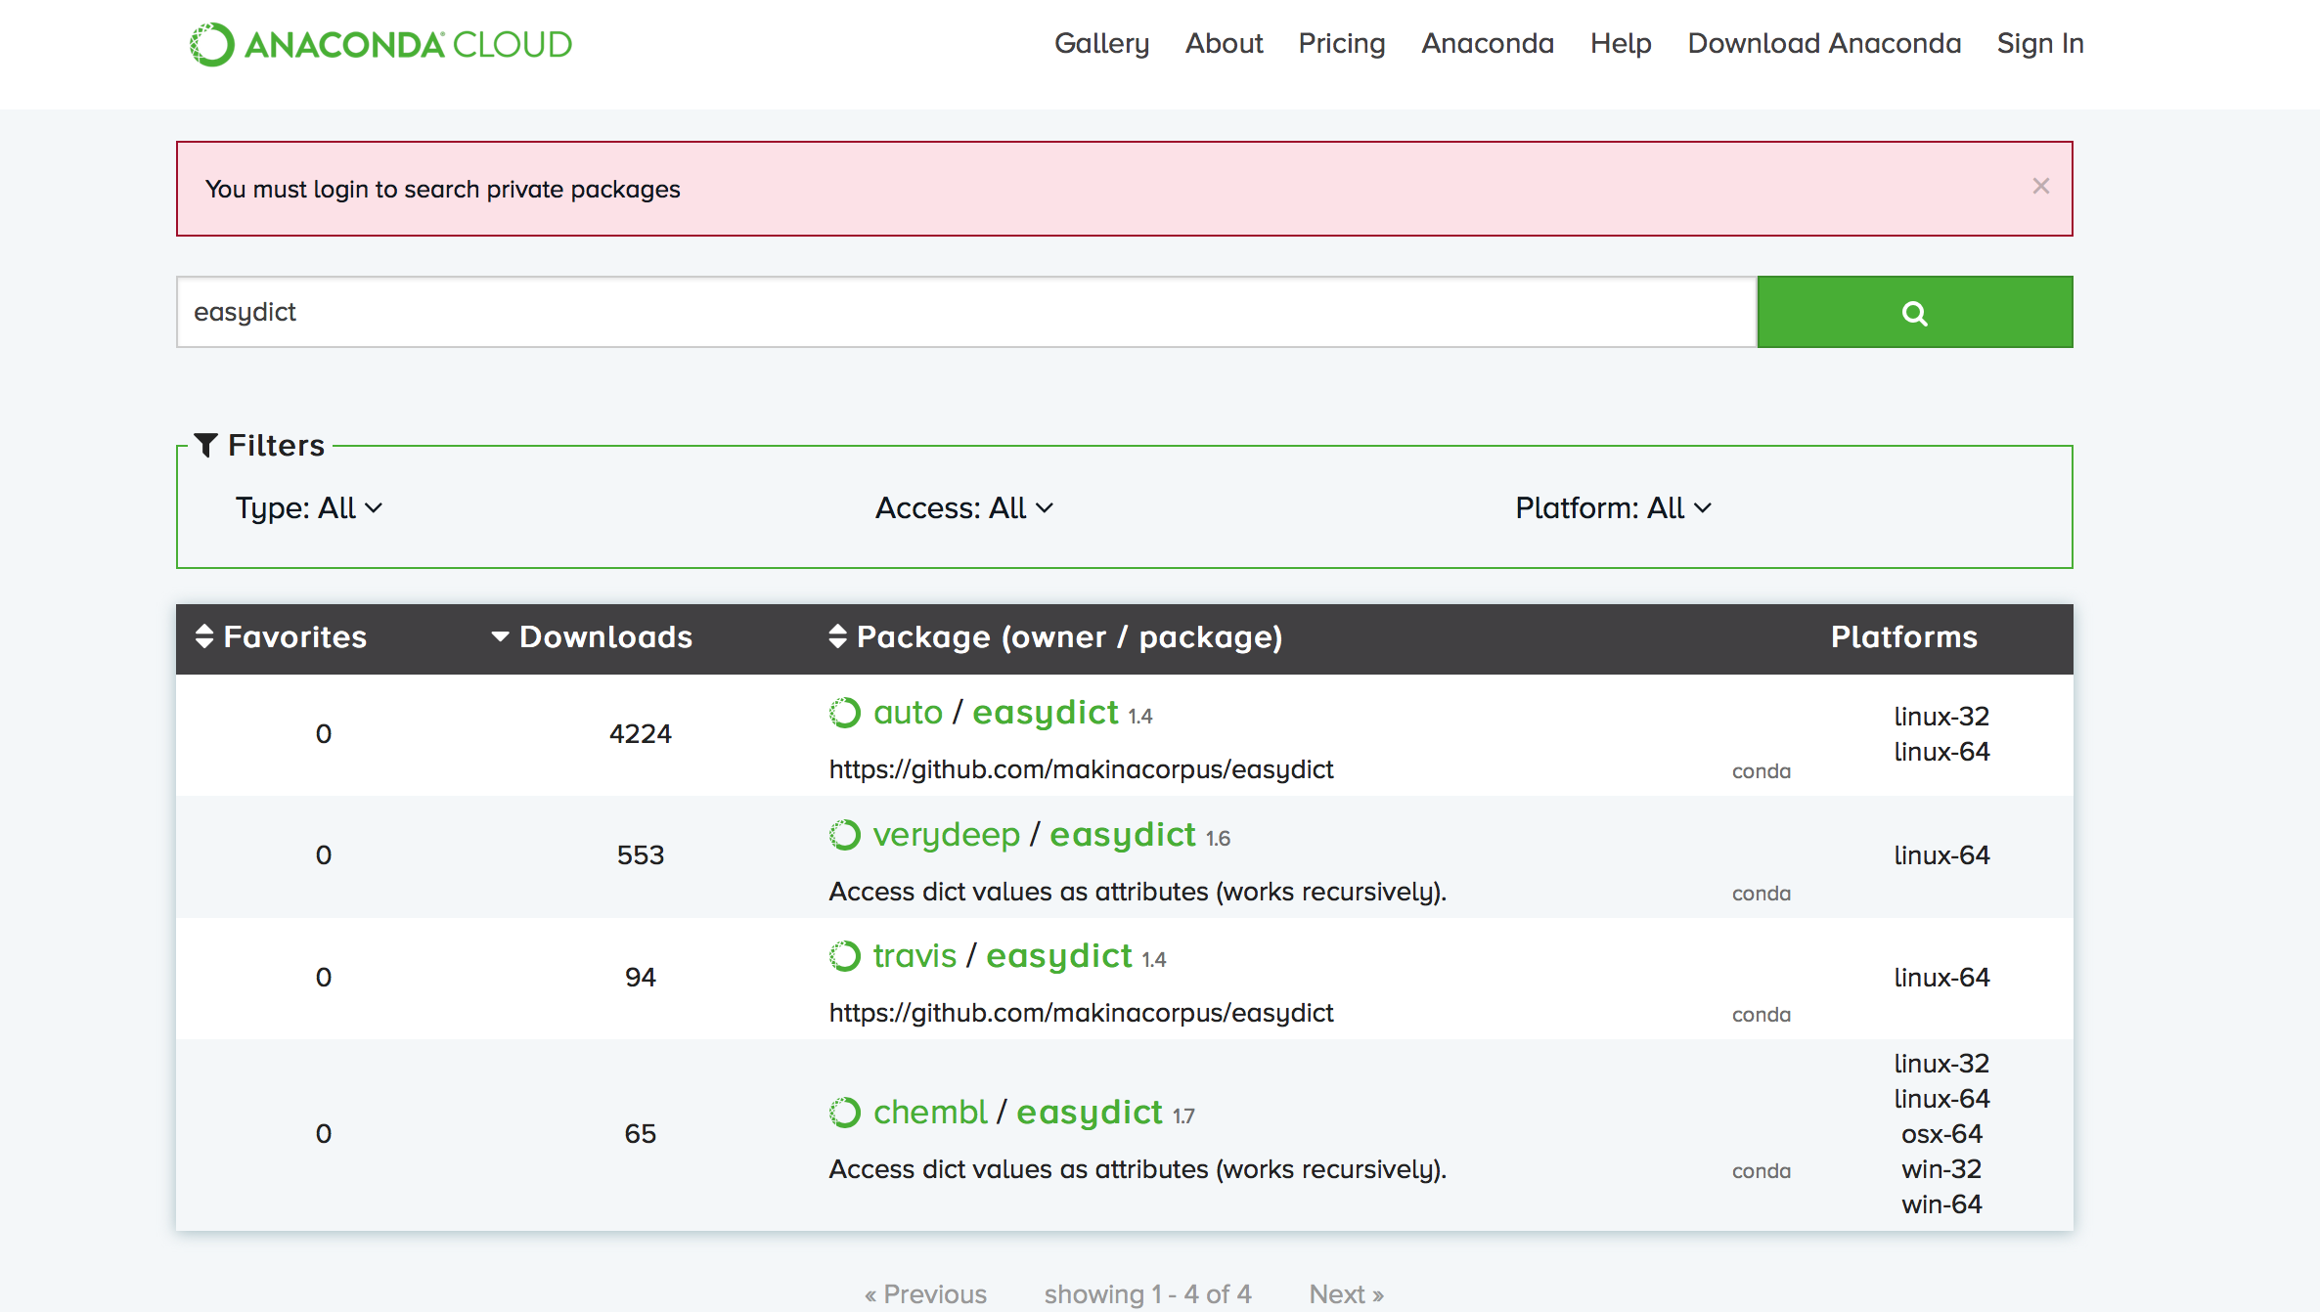Viewport: 2320px width, 1312px height.
Task: Expand the Platform filter dropdown
Action: tap(1613, 506)
